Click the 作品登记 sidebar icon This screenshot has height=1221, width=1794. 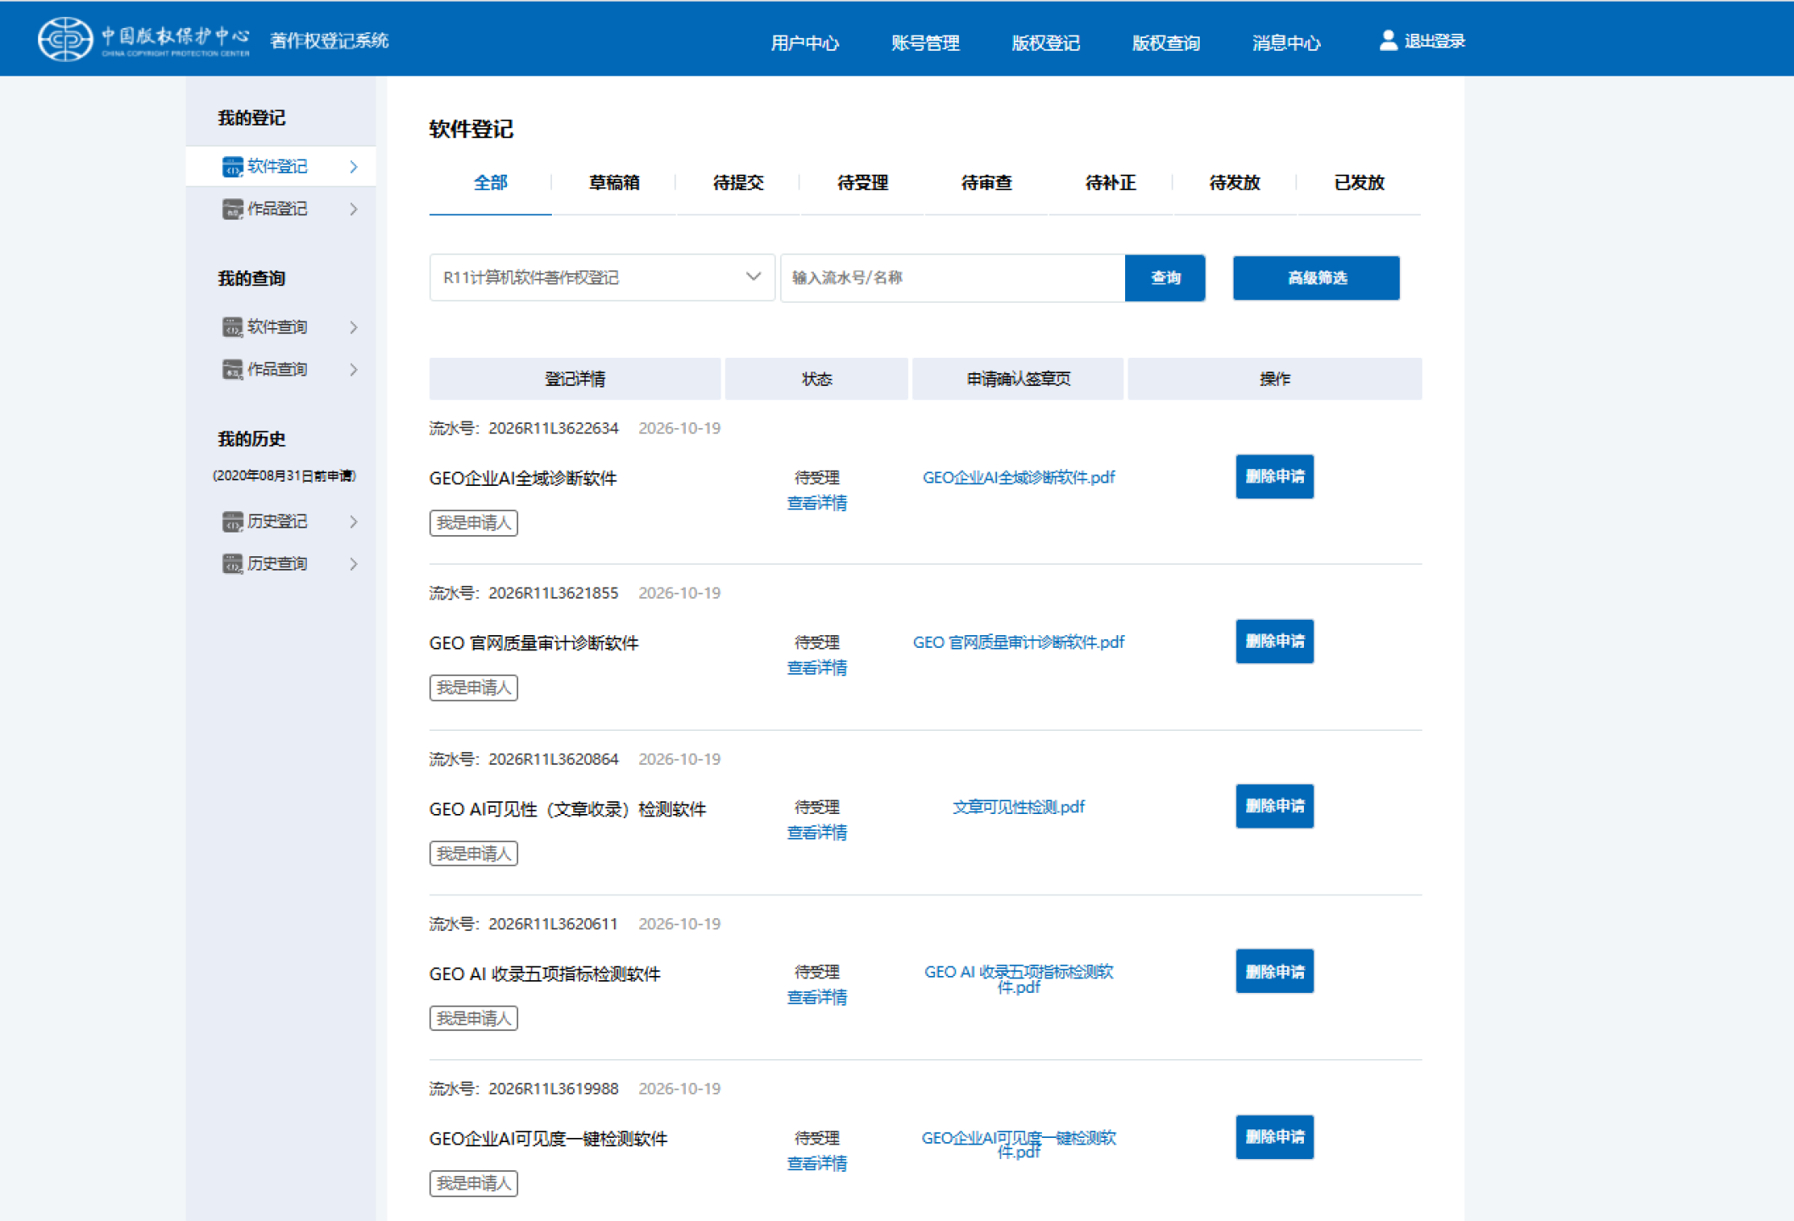pyautogui.click(x=232, y=209)
